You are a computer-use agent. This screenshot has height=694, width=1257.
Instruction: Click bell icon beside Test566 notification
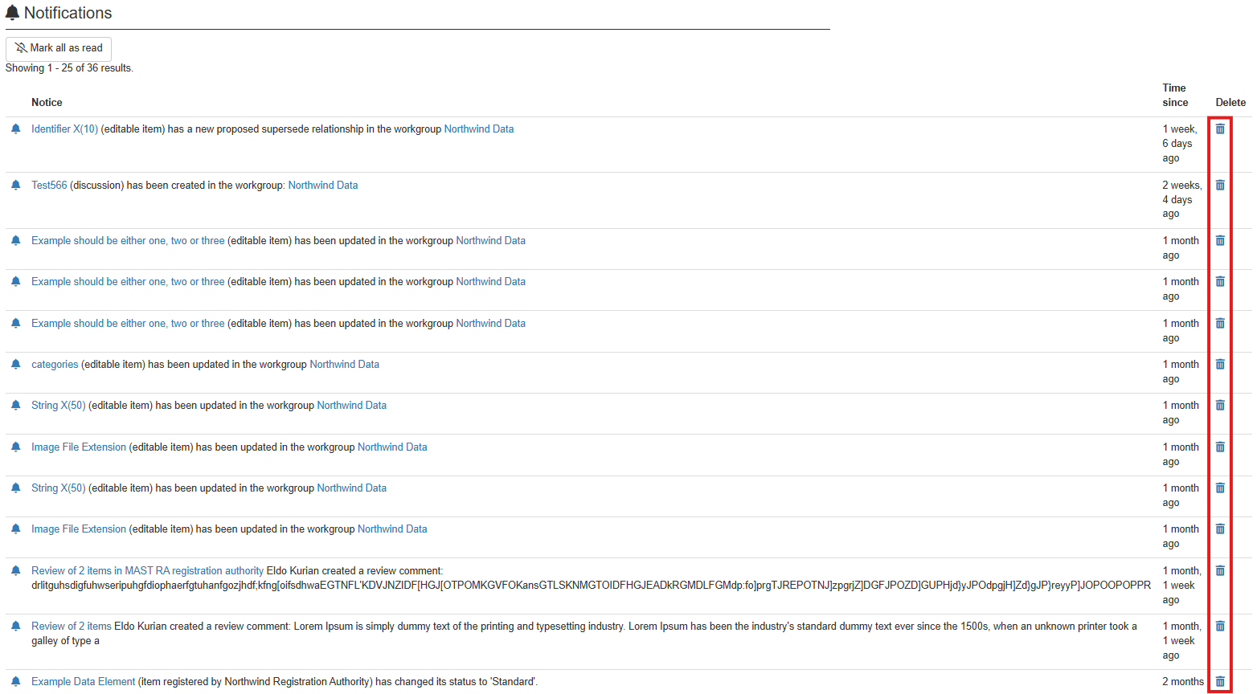[15, 186]
